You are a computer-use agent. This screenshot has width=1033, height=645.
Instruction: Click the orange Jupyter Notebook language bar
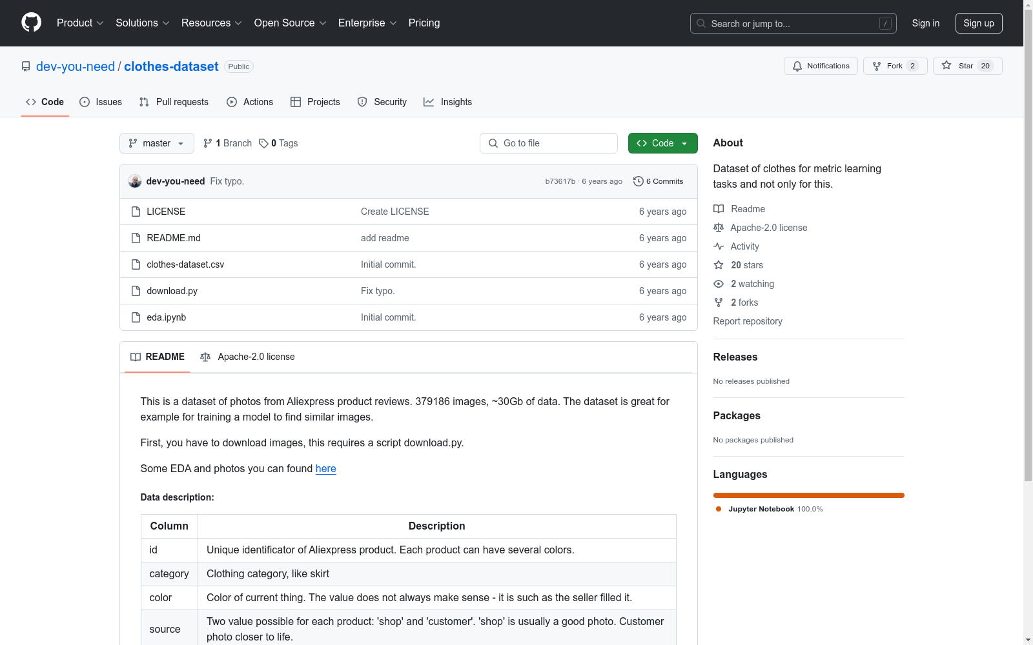coord(809,495)
